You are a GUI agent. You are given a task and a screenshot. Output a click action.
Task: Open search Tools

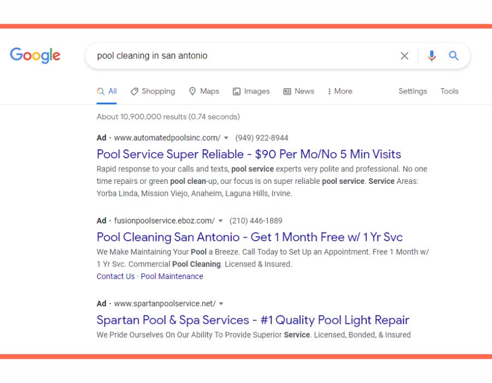tap(449, 91)
